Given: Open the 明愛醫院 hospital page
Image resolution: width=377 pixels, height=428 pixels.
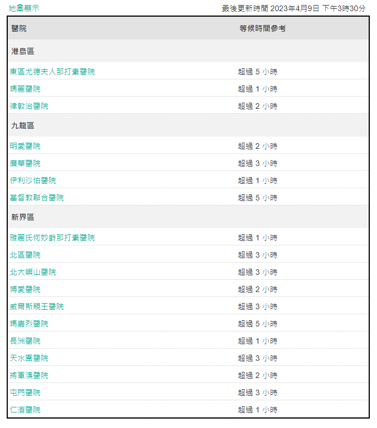Looking at the screenshot, I should click(25, 146).
